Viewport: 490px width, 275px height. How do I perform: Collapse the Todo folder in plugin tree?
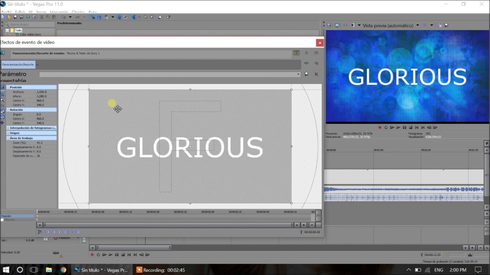click(7, 30)
